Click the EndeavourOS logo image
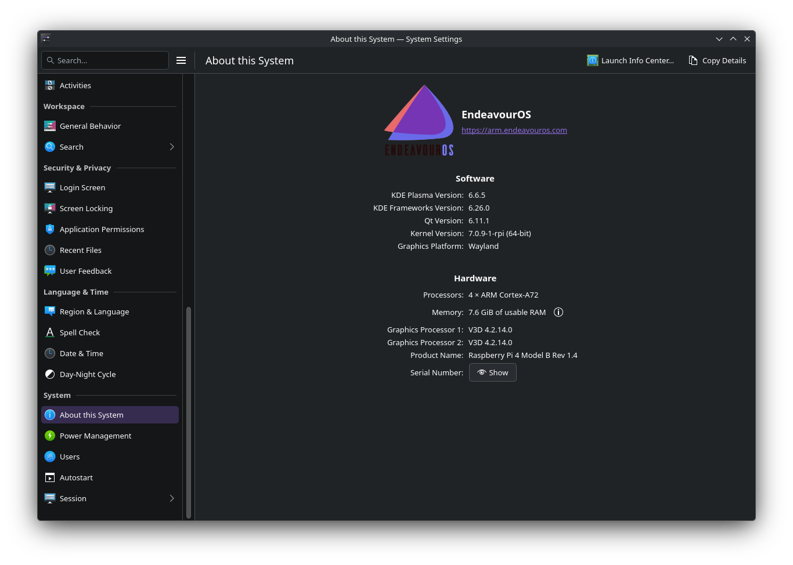The height and width of the screenshot is (565, 793). click(x=419, y=121)
